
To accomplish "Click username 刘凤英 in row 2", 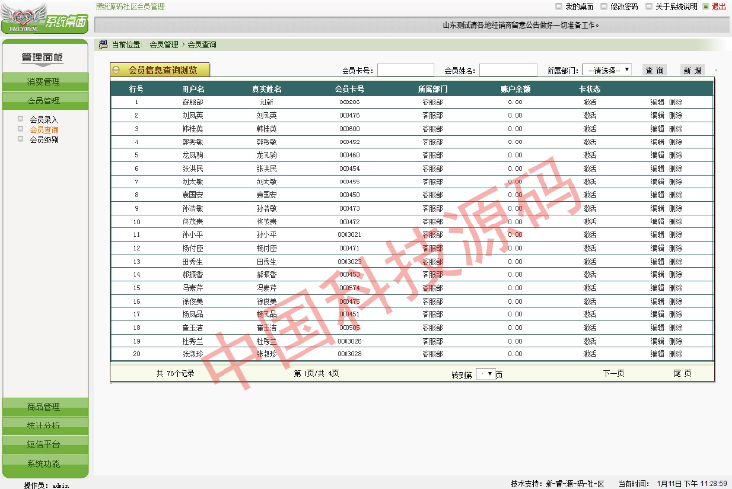I will tap(193, 115).
